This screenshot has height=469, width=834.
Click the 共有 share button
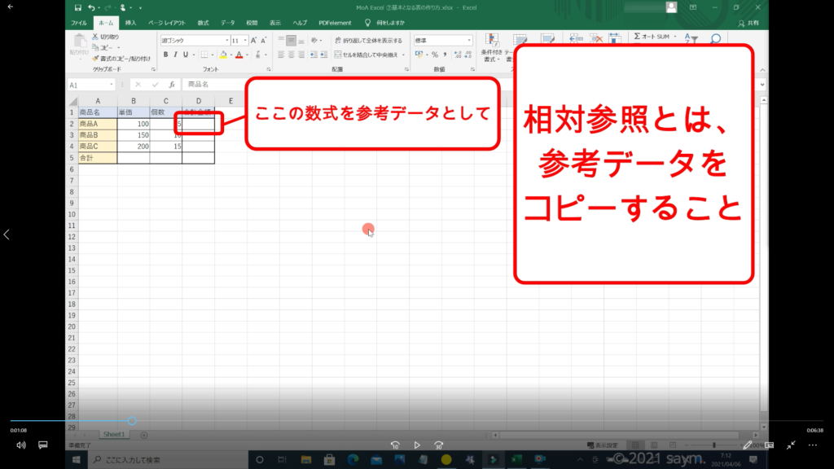[x=752, y=23]
